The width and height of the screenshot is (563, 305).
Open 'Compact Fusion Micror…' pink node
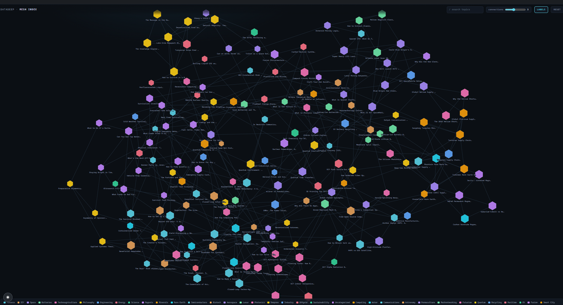(304, 72)
